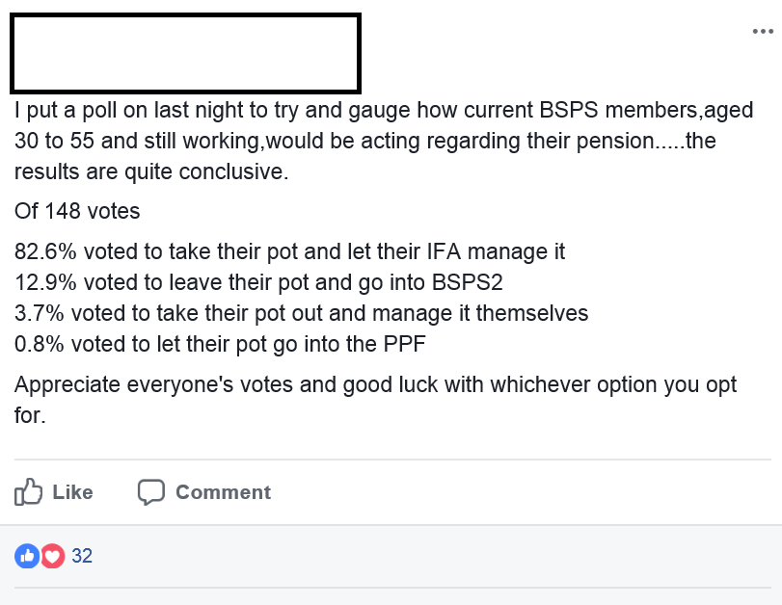Click the thumbs-up Like icon
This screenshot has width=782, height=605.
click(x=29, y=492)
